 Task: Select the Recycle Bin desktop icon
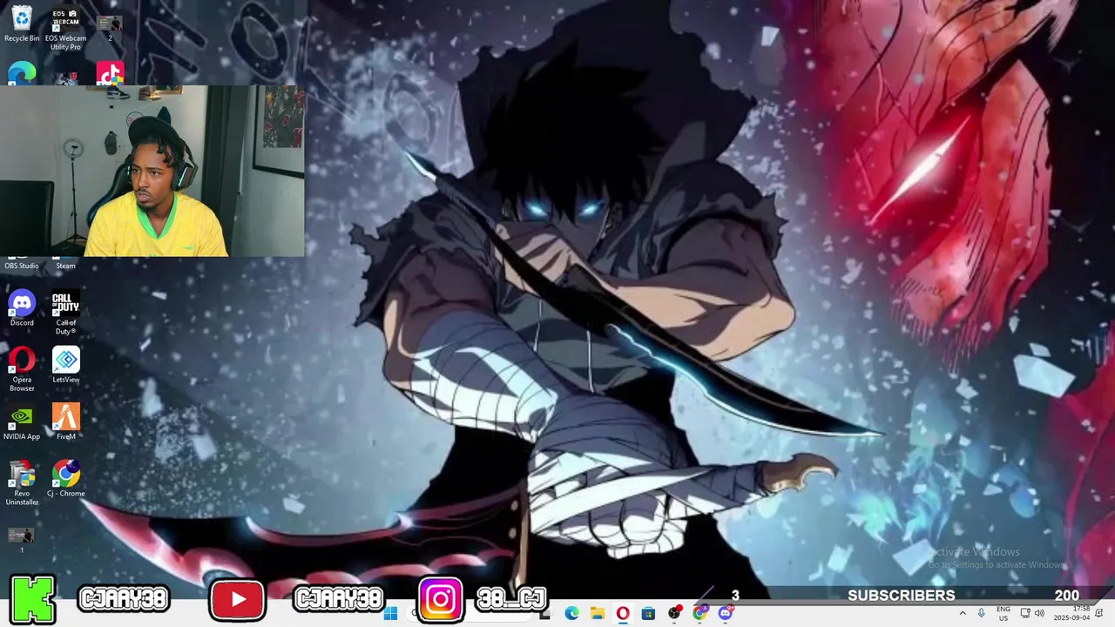coord(22,24)
